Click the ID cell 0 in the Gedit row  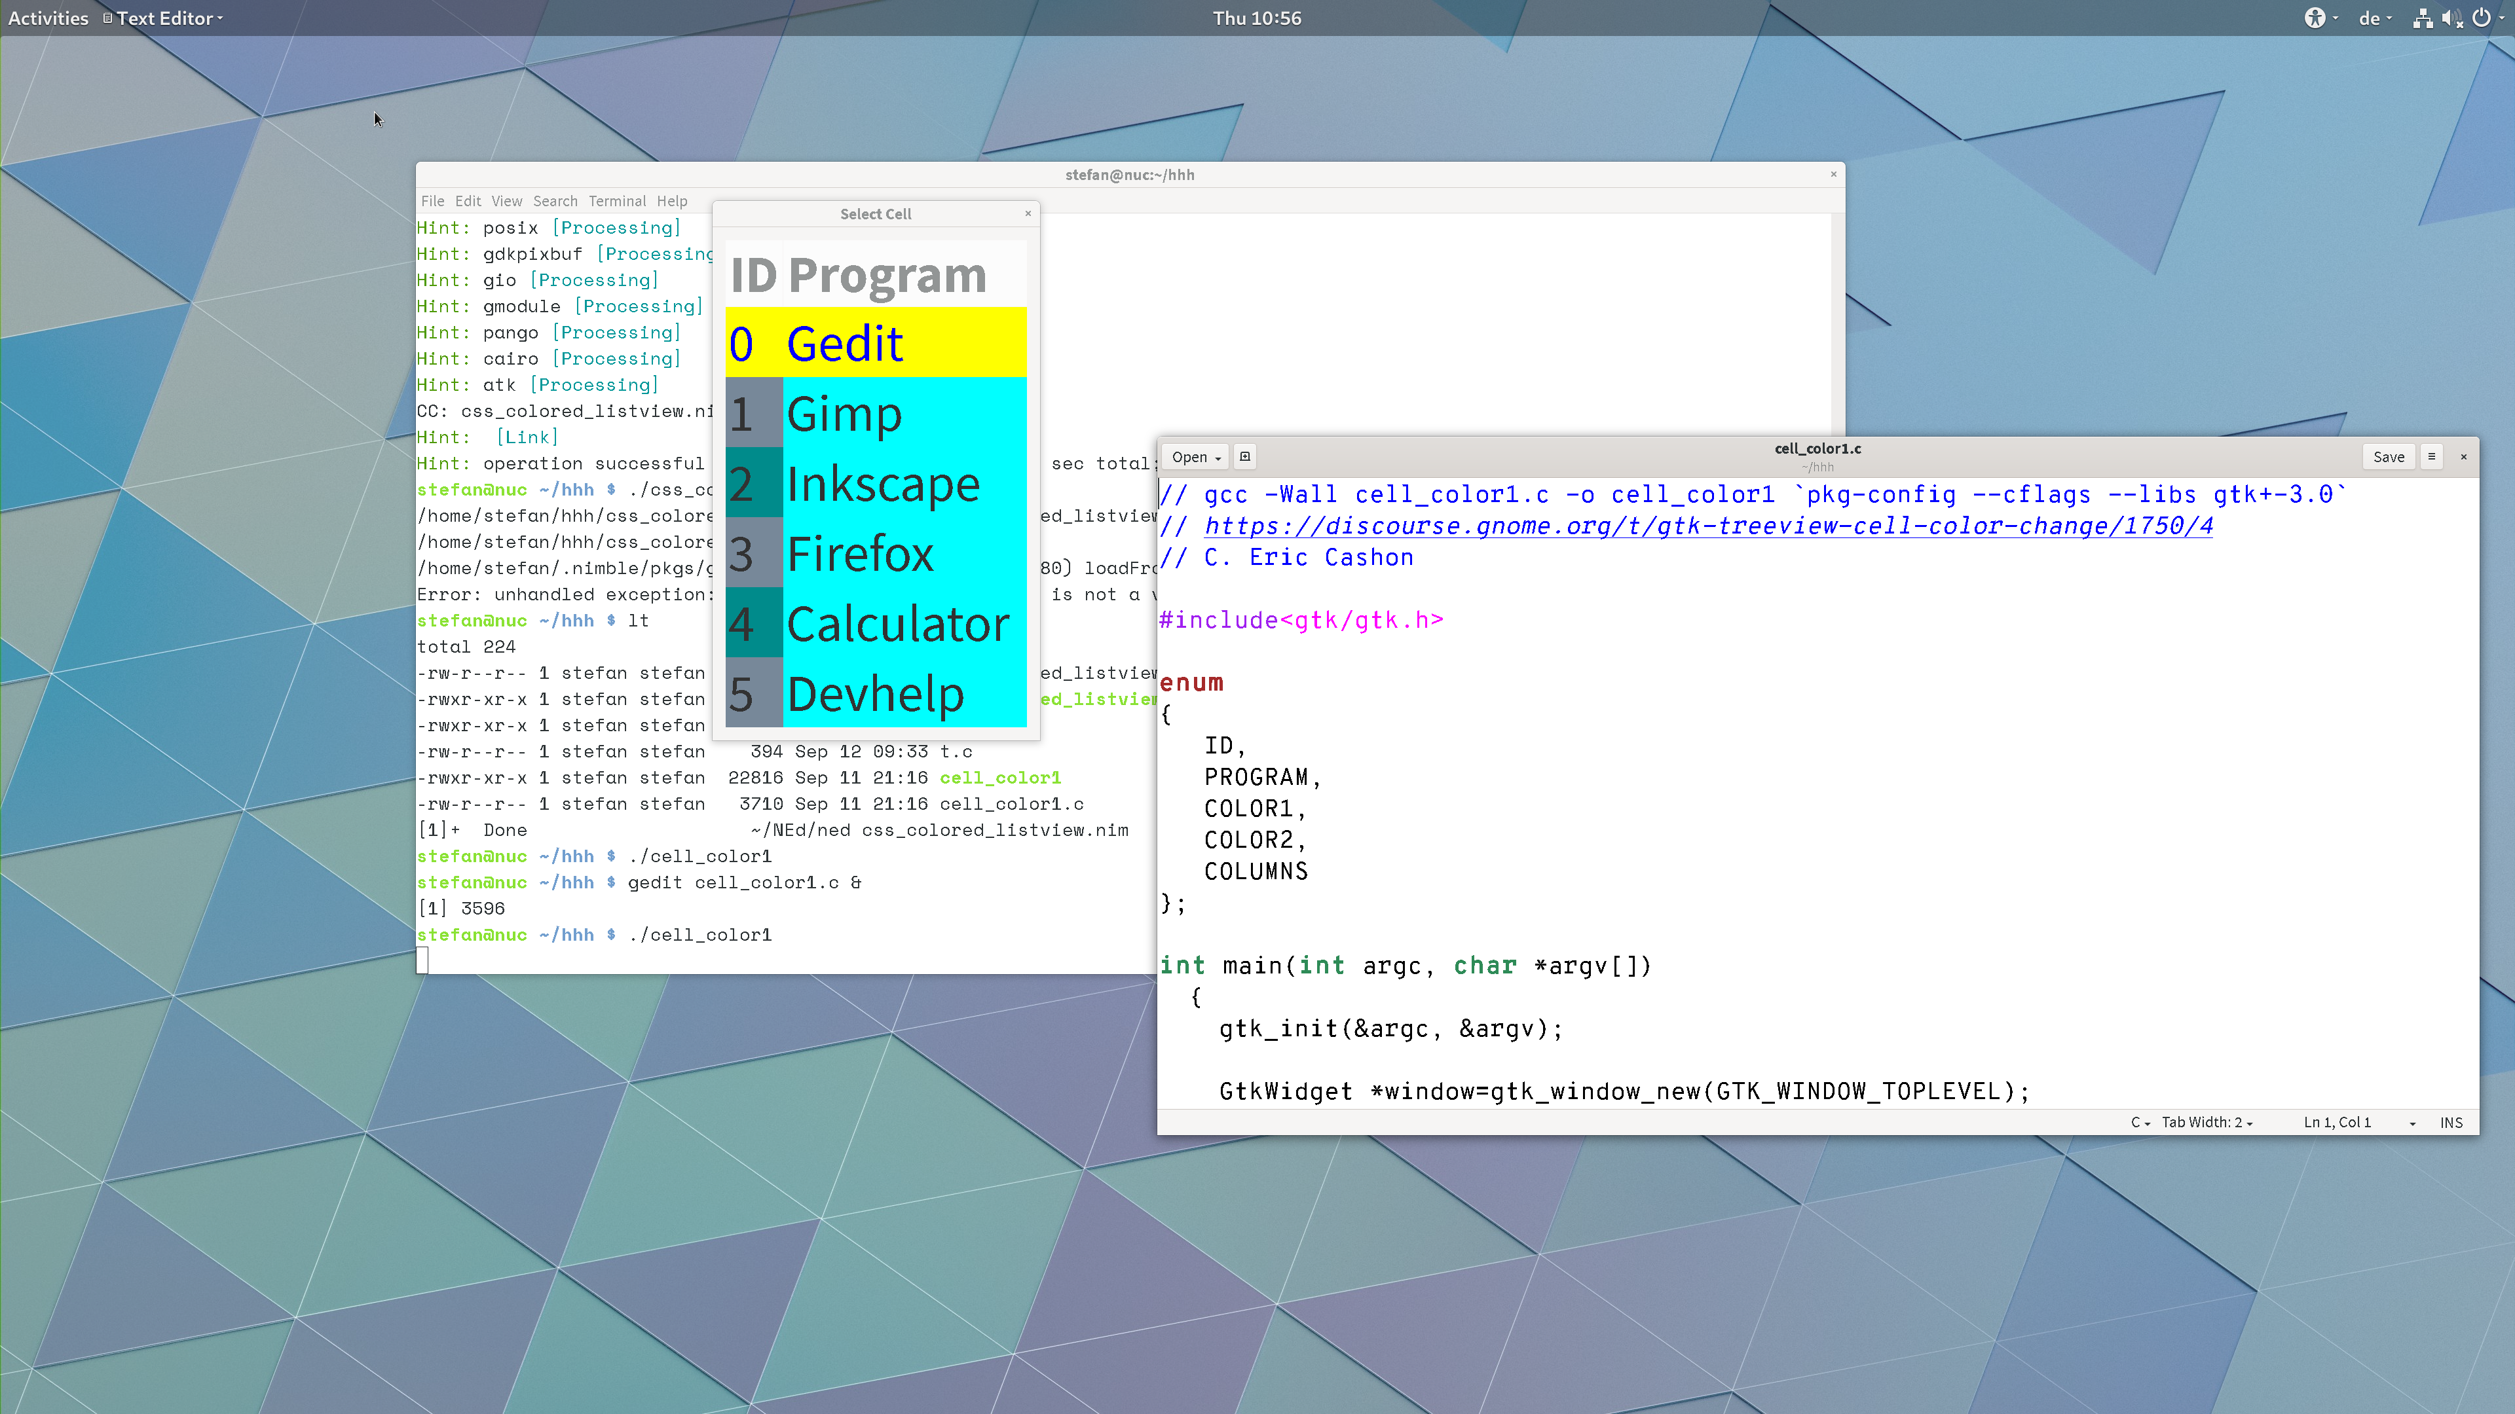pyautogui.click(x=754, y=344)
